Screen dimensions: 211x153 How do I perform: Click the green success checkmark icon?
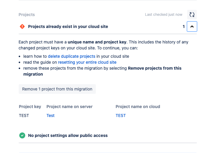(22, 135)
